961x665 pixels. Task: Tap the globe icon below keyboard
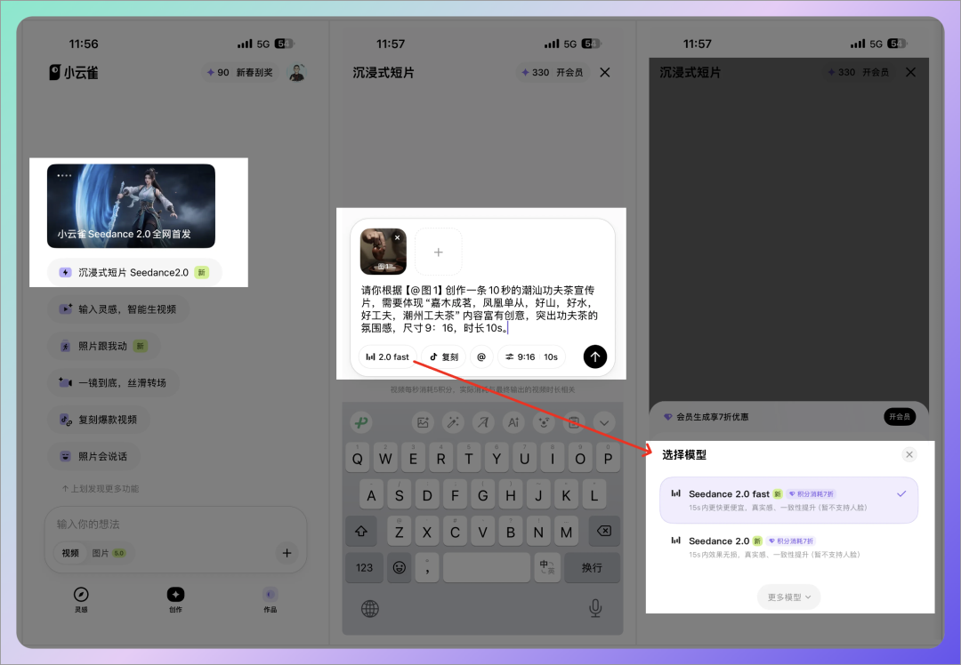pos(370,608)
